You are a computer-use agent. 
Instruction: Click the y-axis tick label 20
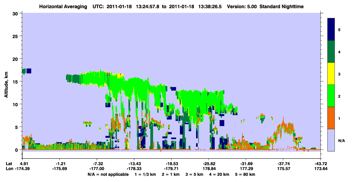pyautogui.click(x=16, y=59)
